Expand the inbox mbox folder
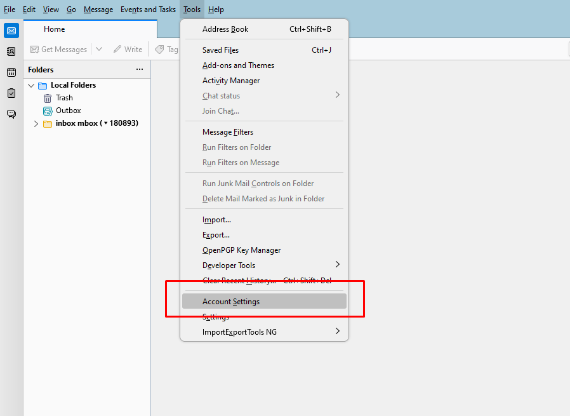This screenshot has height=416, width=570. tap(36, 124)
